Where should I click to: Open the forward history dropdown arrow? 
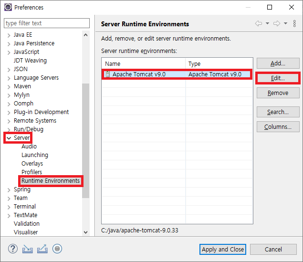285,23
